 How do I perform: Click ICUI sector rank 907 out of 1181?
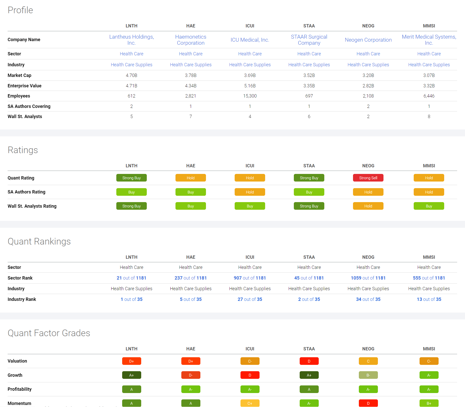(250, 278)
